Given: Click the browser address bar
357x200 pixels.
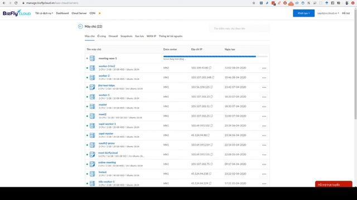Looking at the screenshot, I should click(x=137, y=3).
